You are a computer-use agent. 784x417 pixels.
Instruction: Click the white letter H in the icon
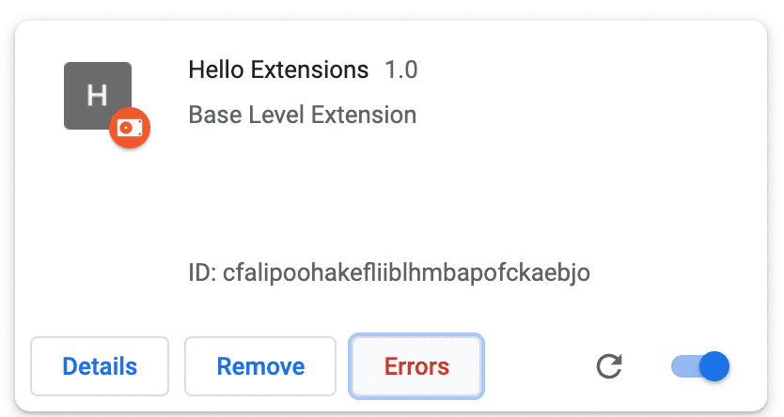click(97, 95)
